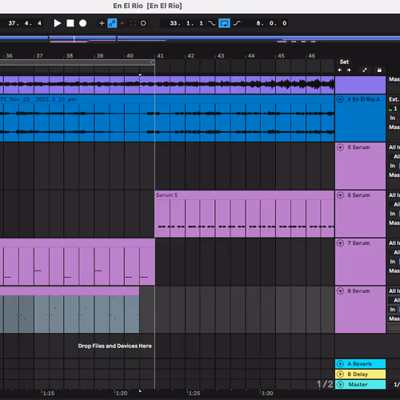The image size is (400, 400).
Task: Click the Set locator button
Action: point(344,62)
